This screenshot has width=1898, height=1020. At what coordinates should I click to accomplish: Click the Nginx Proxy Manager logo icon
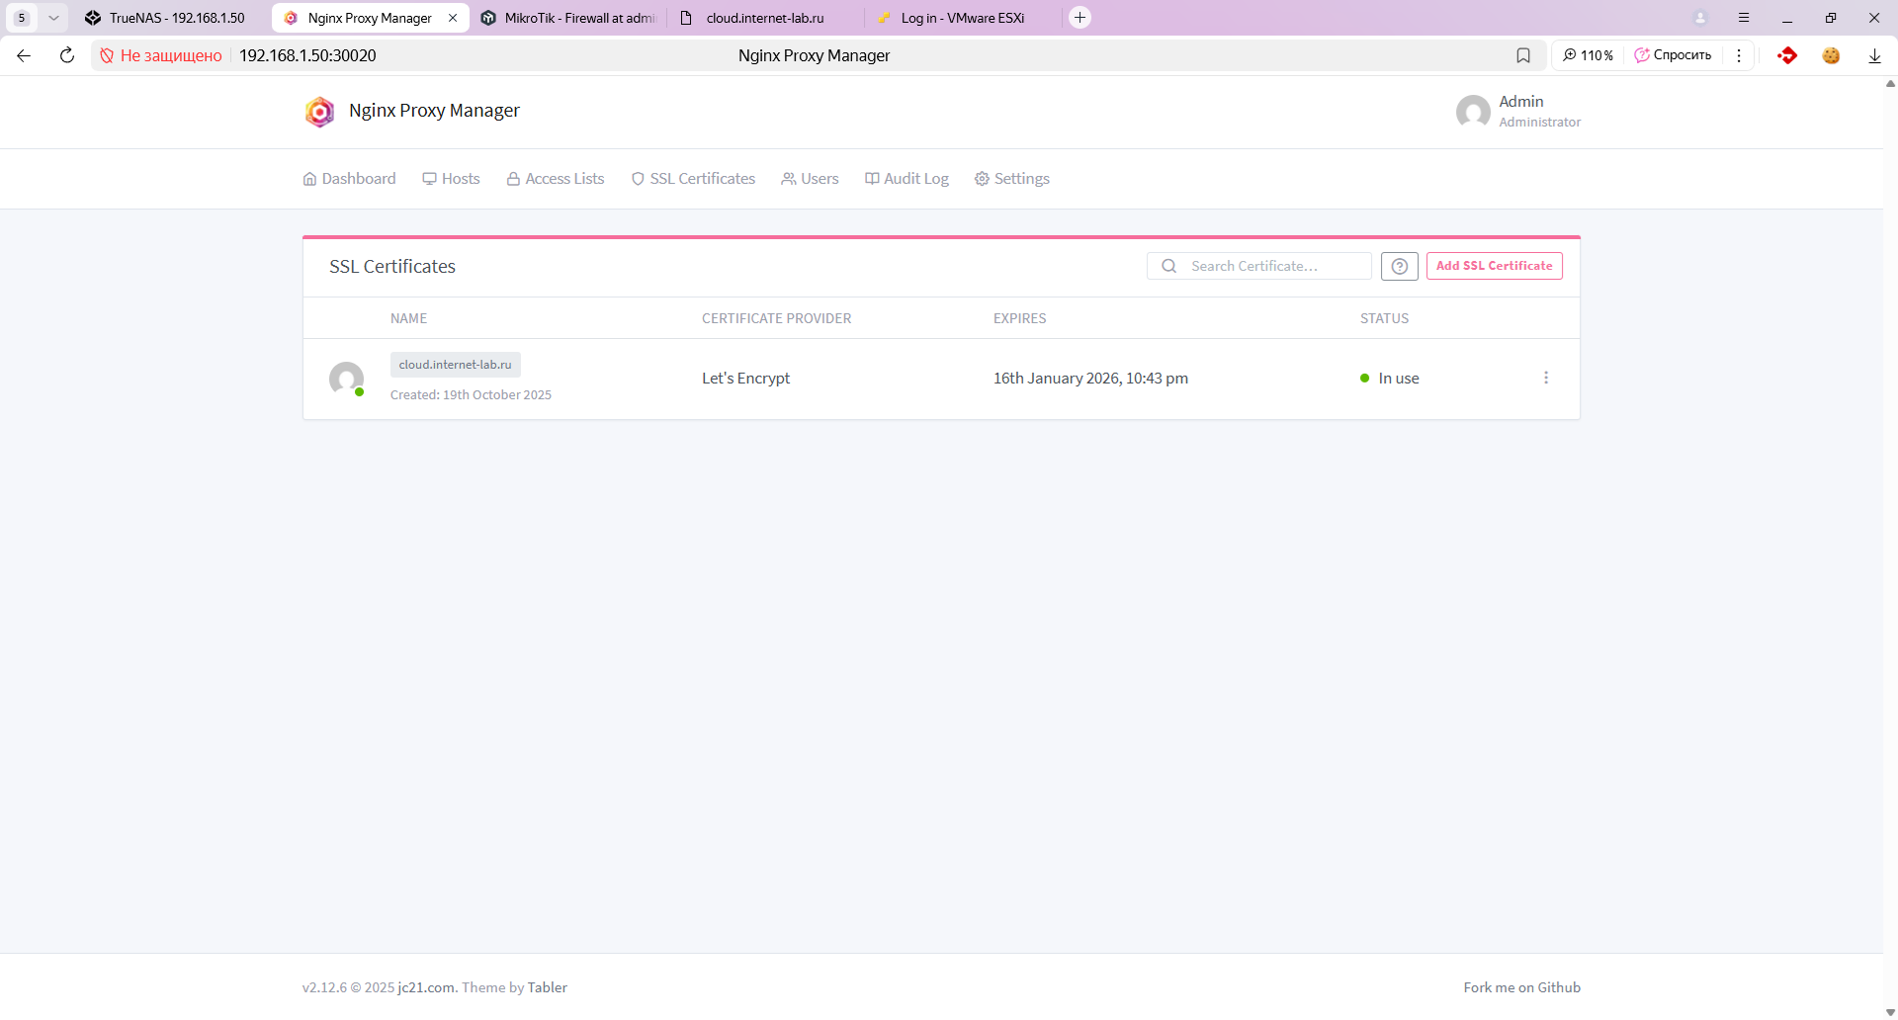319,112
